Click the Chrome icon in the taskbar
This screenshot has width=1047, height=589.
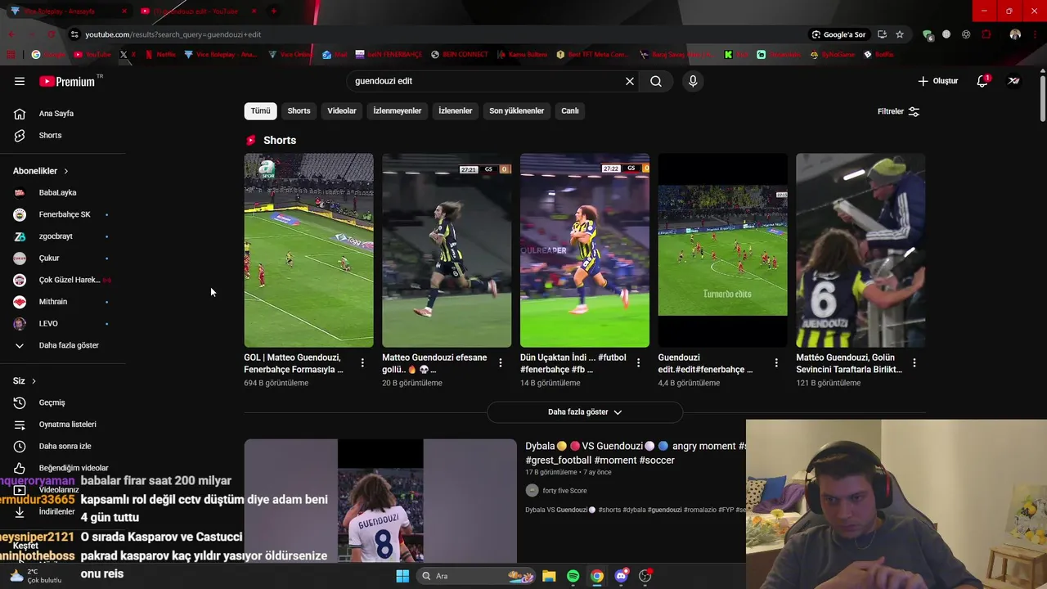(x=597, y=576)
